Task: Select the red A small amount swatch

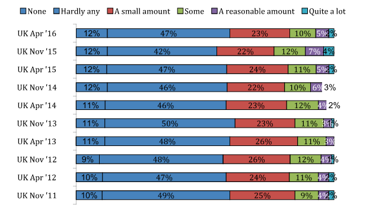Action: [110, 11]
